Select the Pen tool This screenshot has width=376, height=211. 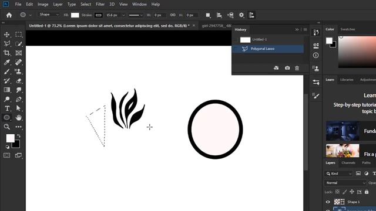pyautogui.click(x=18, y=99)
